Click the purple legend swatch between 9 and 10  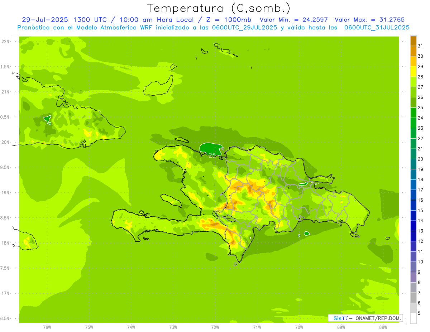pos(413,267)
